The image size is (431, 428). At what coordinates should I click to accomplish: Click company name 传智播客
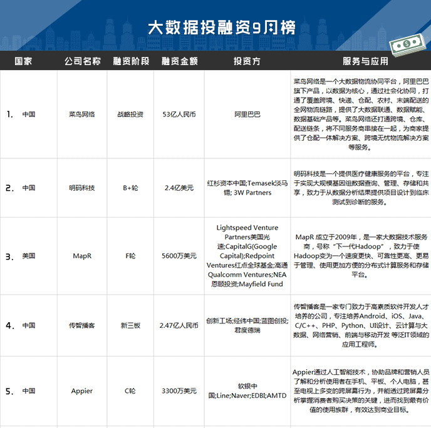click(82, 325)
